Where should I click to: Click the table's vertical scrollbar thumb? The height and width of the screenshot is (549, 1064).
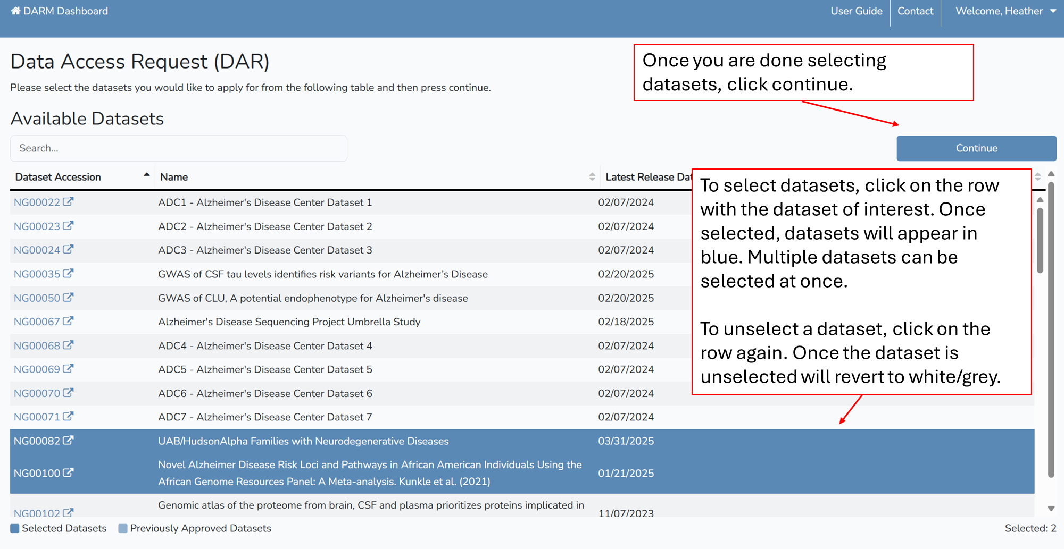point(1040,239)
